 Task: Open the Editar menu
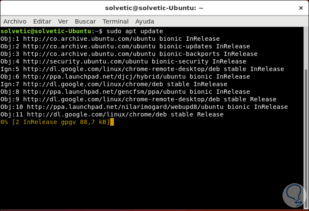(42, 21)
